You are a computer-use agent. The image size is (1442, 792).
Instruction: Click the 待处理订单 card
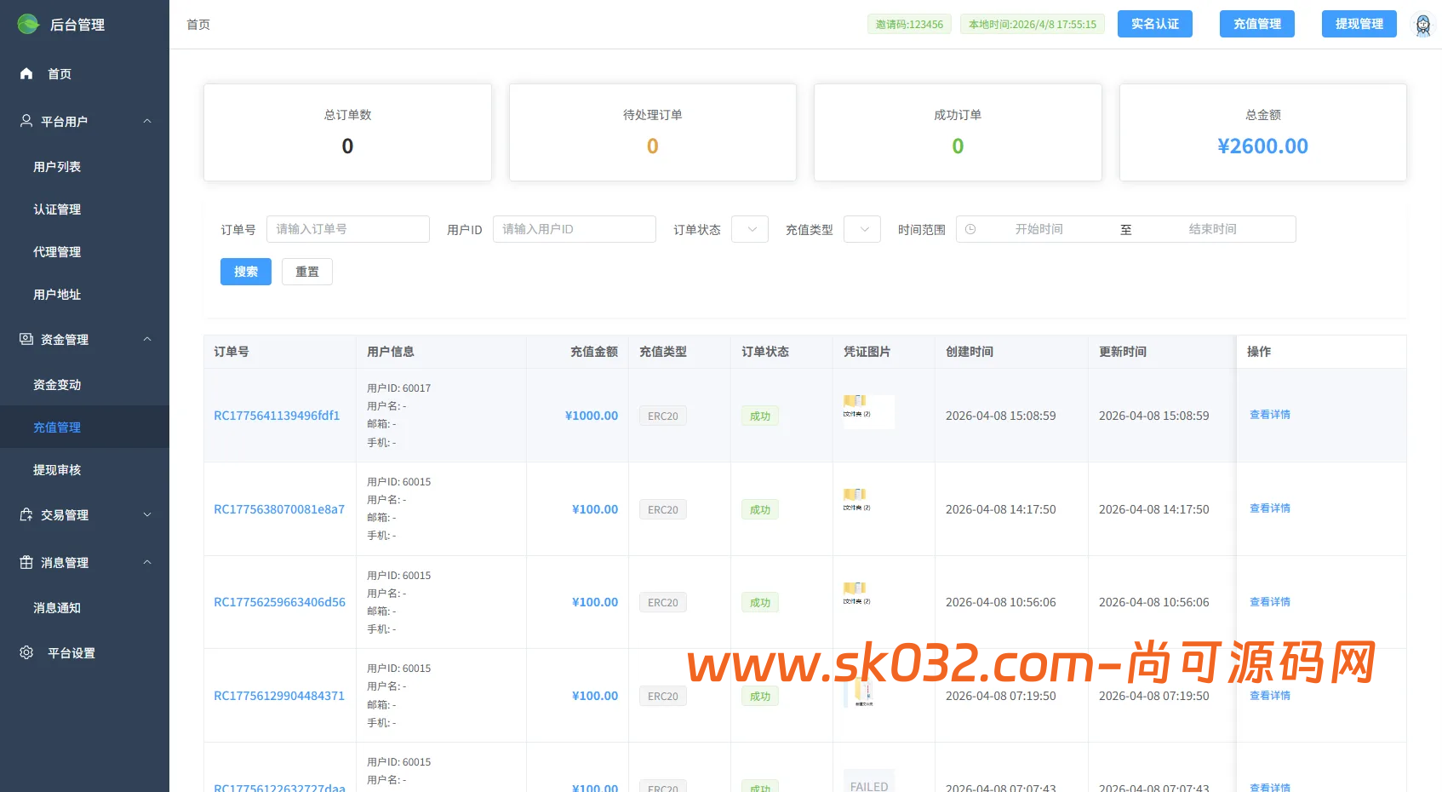pyautogui.click(x=653, y=132)
